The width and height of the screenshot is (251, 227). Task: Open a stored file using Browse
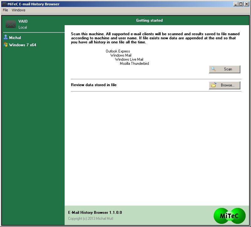[x=225, y=85]
